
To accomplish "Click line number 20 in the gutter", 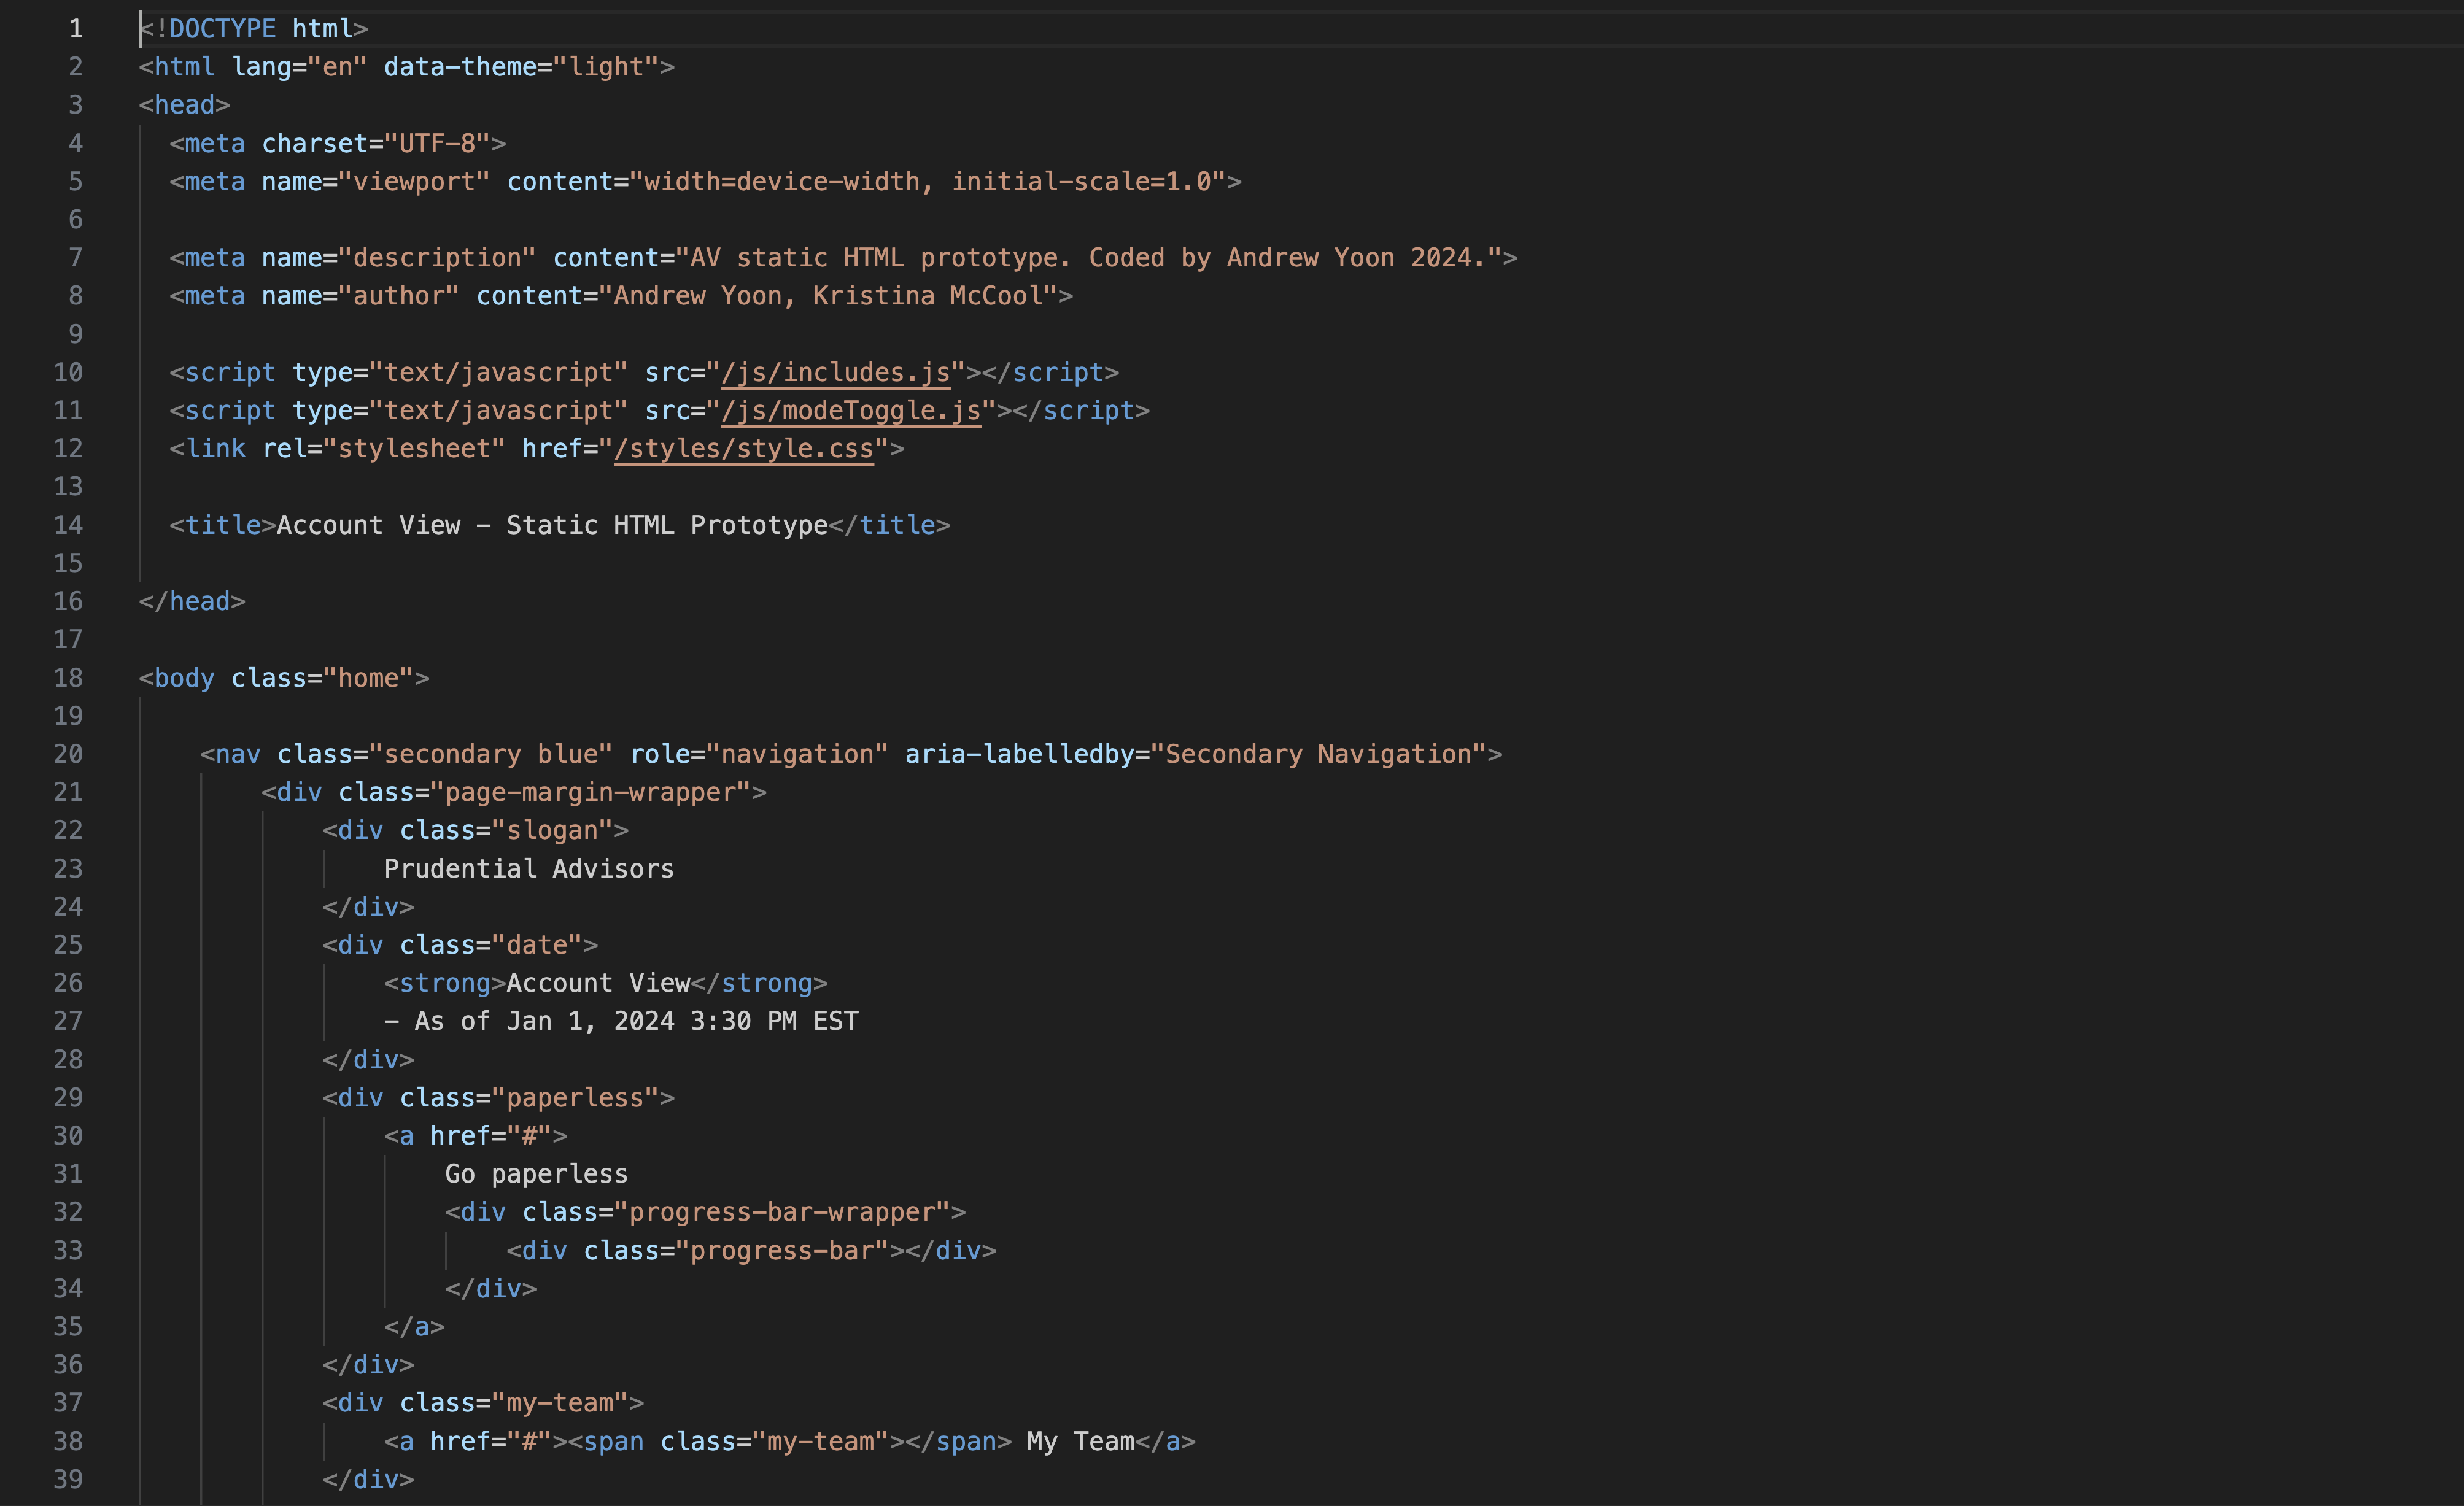I will [x=68, y=754].
